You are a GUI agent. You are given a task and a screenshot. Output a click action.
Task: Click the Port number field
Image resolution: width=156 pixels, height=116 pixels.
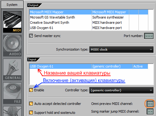[x=149, y=36]
